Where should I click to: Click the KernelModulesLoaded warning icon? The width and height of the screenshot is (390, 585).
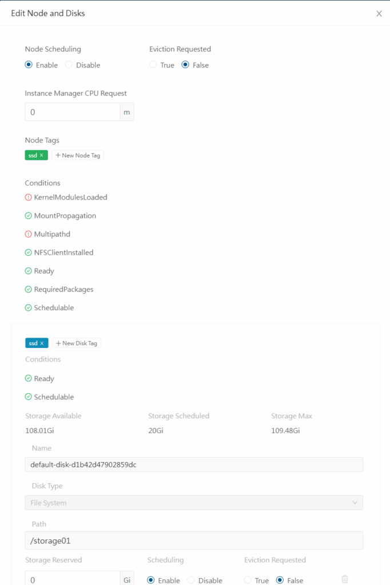pyautogui.click(x=29, y=197)
